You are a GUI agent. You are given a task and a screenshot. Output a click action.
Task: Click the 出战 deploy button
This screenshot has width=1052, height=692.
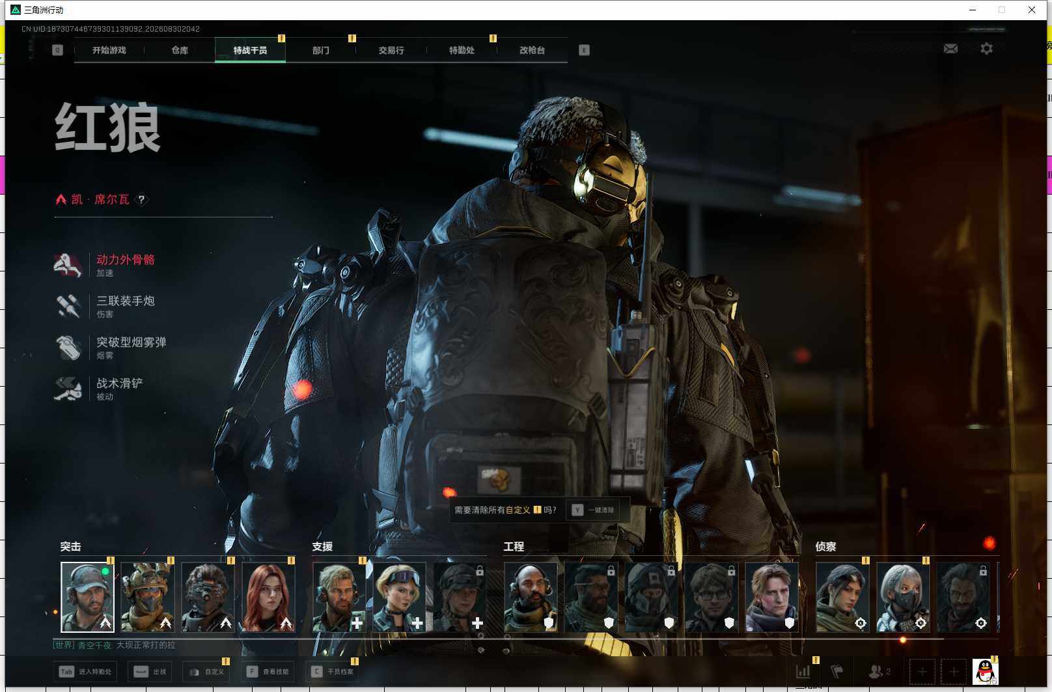[x=150, y=671]
